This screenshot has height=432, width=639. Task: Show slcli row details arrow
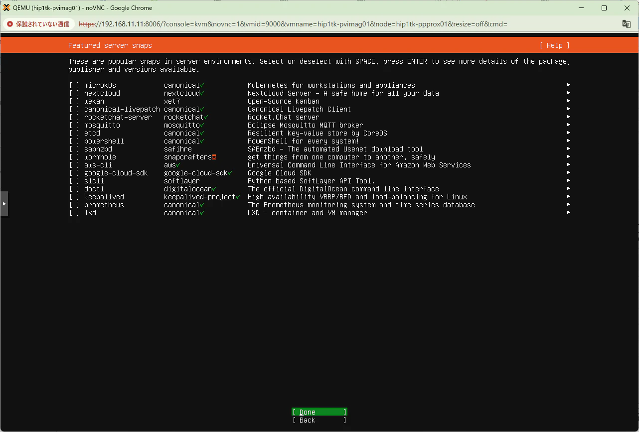[x=569, y=181]
